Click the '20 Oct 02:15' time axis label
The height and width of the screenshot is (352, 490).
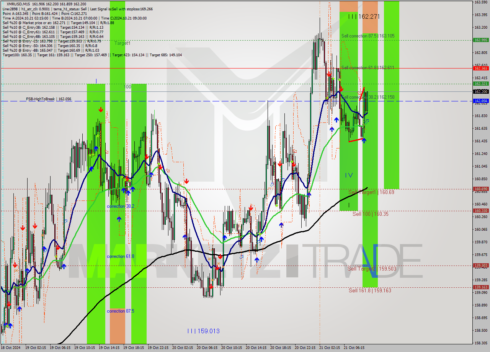tap(183, 348)
